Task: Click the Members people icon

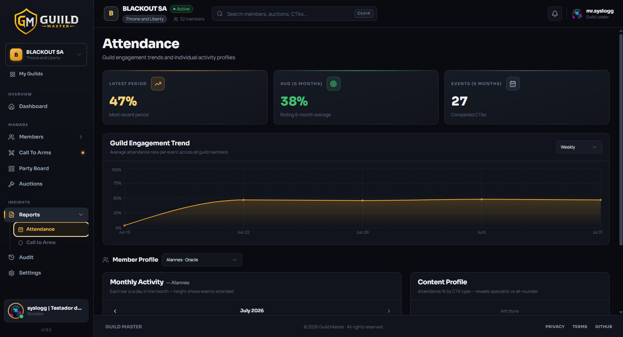Action: click(12, 137)
